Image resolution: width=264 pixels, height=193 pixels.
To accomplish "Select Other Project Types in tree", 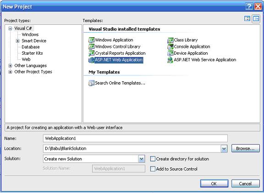I will point(33,72).
